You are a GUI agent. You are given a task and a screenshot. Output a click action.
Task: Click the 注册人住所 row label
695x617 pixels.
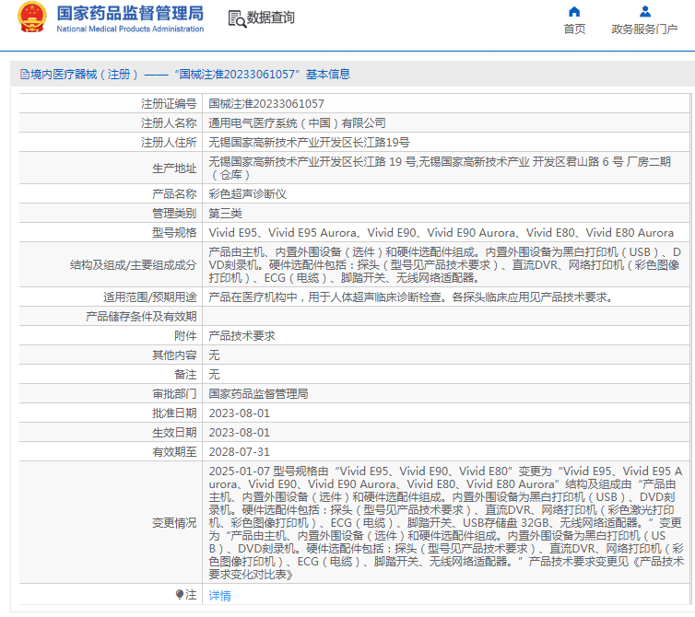(169, 143)
